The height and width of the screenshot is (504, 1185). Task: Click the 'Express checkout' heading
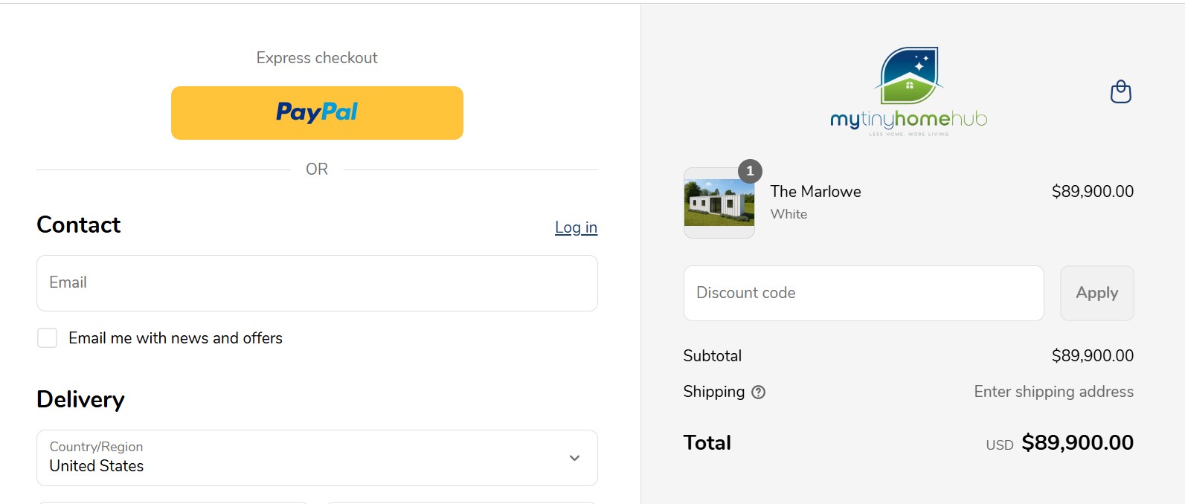[x=317, y=58]
